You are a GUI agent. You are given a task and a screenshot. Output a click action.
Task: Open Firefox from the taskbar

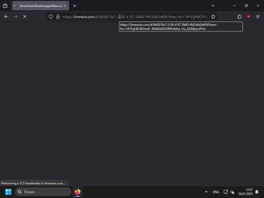(x=78, y=192)
